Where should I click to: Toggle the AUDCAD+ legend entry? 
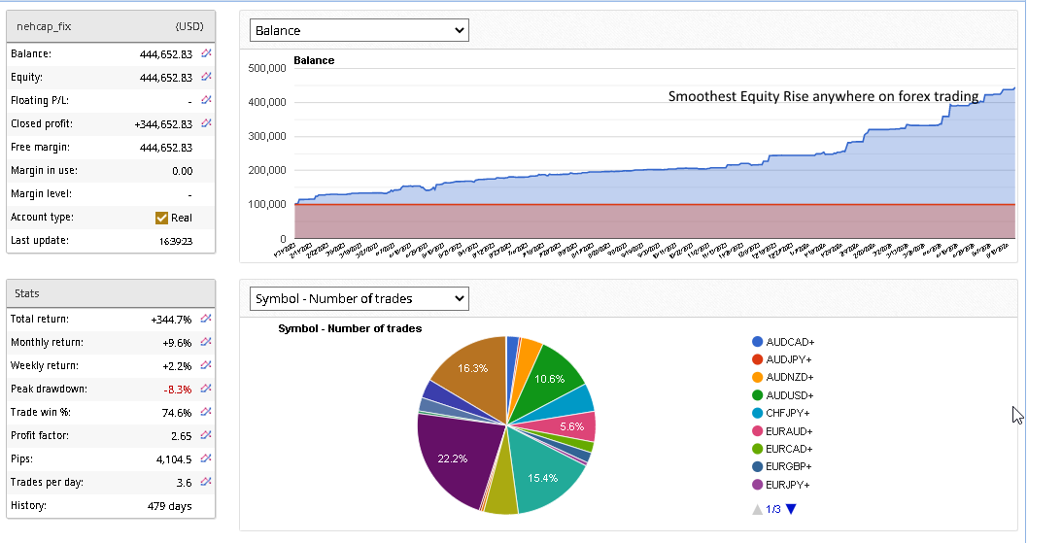pyautogui.click(x=789, y=342)
